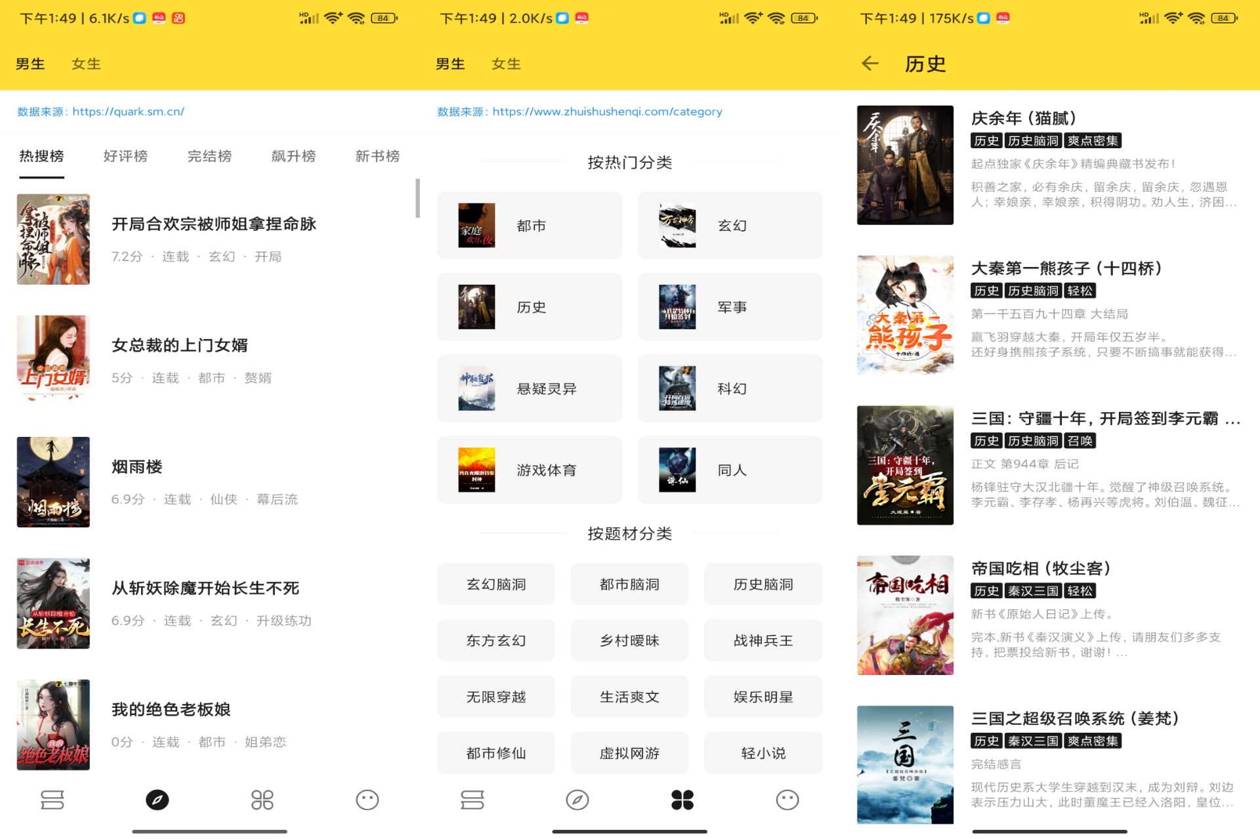1260x839 pixels.
Task: Open bookshelf icon in left screen's bottom bar
Action: click(x=52, y=800)
